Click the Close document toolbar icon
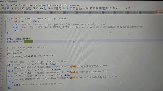Viewport: 163px width, 91px height. 12,8
